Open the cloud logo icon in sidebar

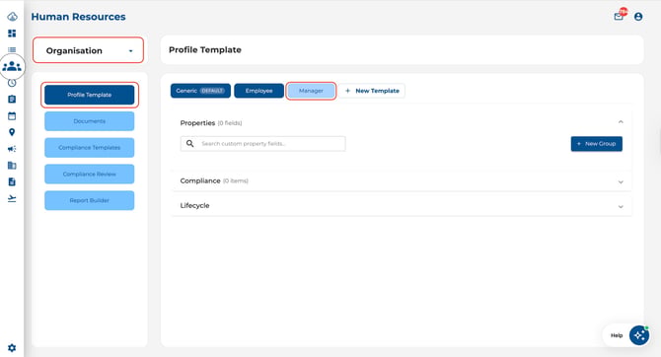point(12,17)
